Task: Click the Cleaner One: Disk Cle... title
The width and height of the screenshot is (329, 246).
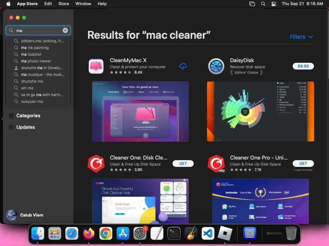Action: click(138, 158)
